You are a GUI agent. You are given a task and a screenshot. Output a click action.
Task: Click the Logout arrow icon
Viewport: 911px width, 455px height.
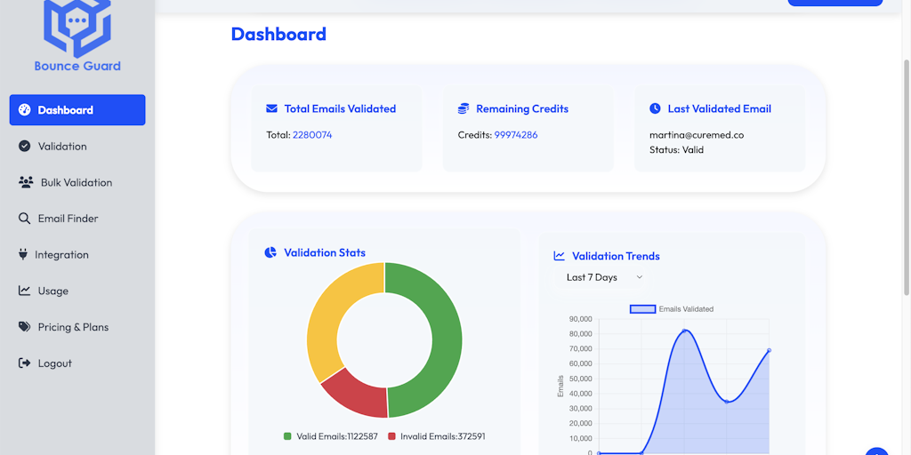24,363
